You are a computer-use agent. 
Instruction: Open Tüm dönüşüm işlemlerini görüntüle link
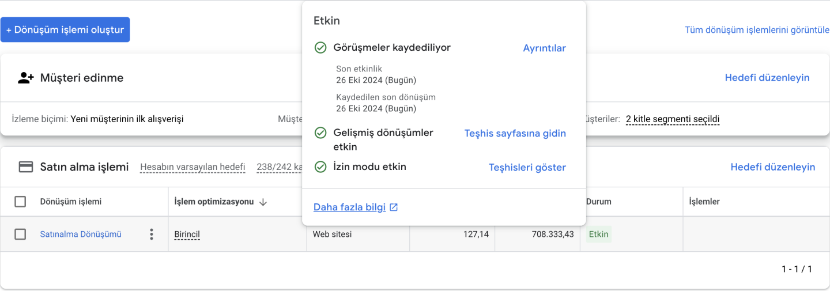(756, 30)
